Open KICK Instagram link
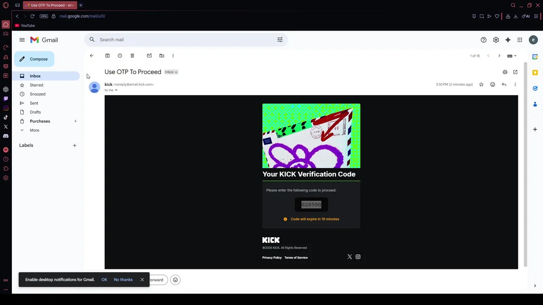This screenshot has width=543, height=305. point(358,257)
